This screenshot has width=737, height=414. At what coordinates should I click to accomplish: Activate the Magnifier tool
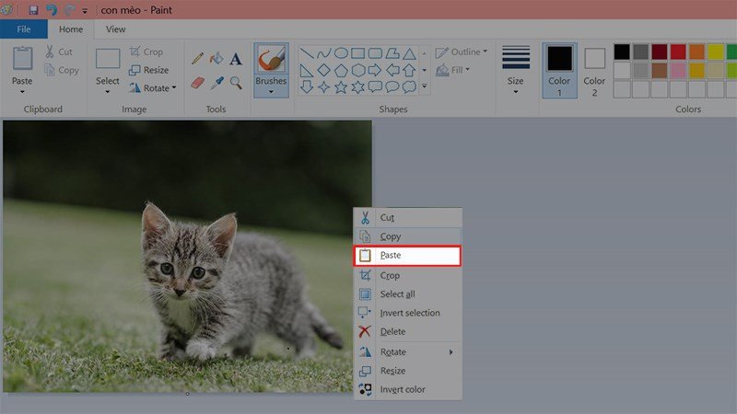pyautogui.click(x=236, y=83)
